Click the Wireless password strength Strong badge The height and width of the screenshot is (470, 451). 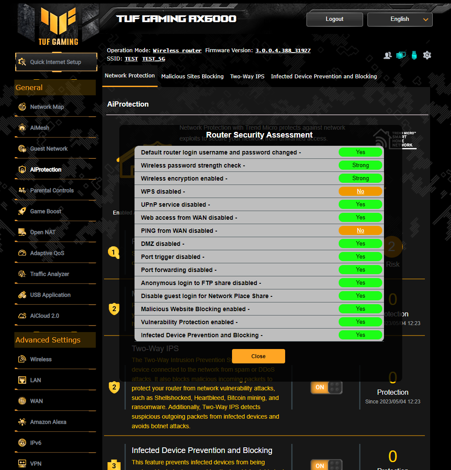click(x=360, y=165)
